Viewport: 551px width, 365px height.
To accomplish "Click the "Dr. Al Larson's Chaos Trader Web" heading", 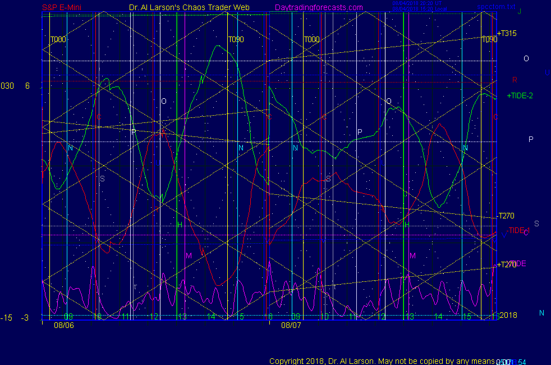I will coord(189,7).
